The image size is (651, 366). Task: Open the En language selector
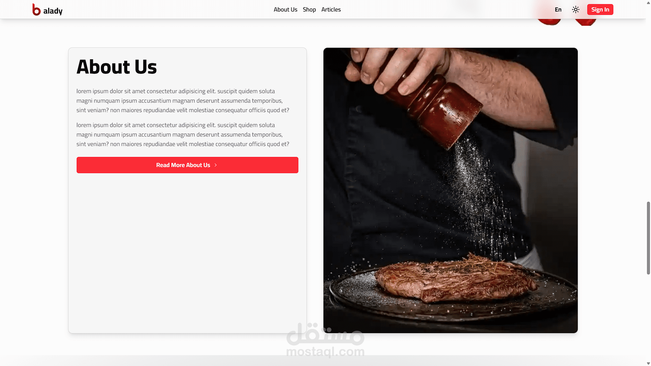pyautogui.click(x=558, y=9)
